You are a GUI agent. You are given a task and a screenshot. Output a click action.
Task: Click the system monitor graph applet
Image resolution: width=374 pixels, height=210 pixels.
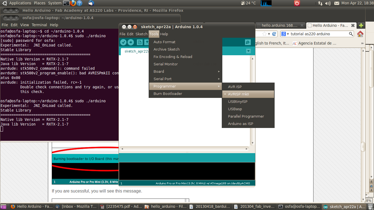click(266, 3)
